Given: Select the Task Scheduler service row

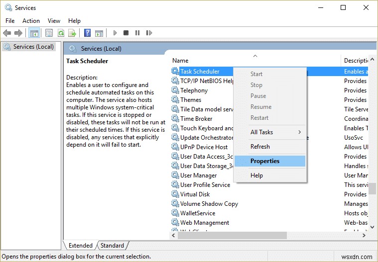Looking at the screenshot, I should pos(269,72).
